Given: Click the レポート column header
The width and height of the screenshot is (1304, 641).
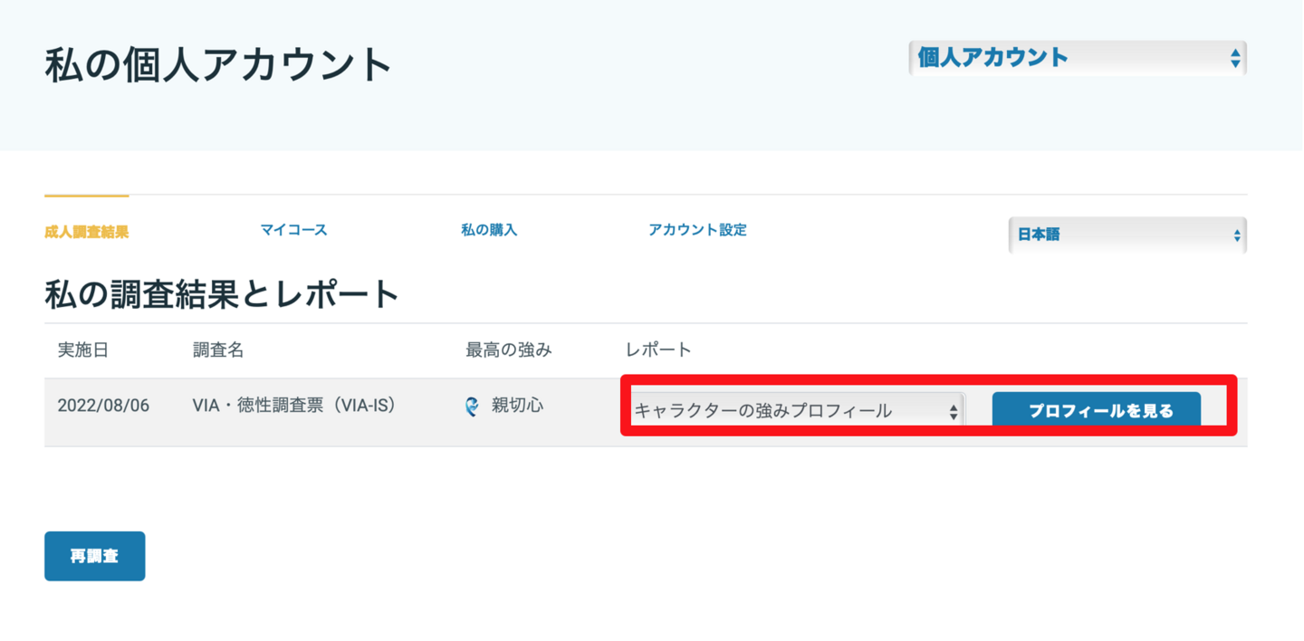Looking at the screenshot, I should pos(658,350).
